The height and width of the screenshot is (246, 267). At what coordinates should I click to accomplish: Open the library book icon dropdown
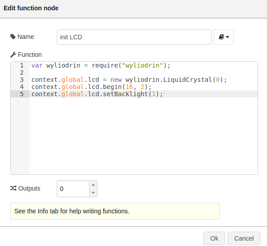224,37
